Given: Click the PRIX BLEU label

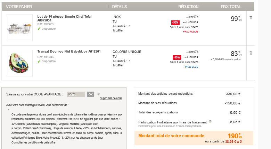Looking at the screenshot, I should click(x=191, y=67).
